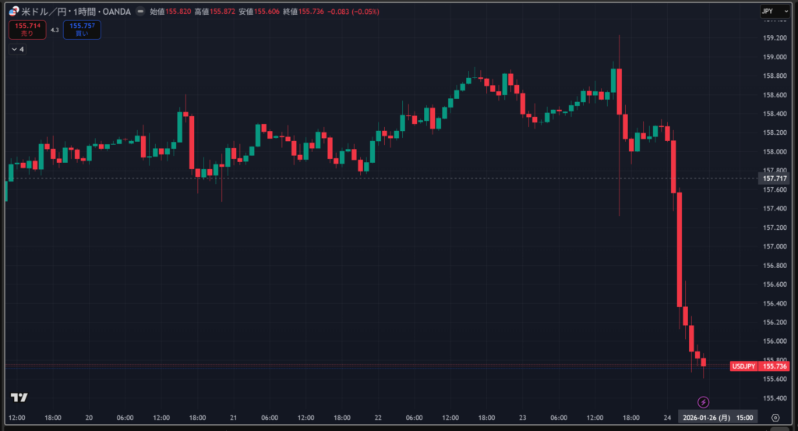Click the 米ドル/円 symbol title

(44, 12)
